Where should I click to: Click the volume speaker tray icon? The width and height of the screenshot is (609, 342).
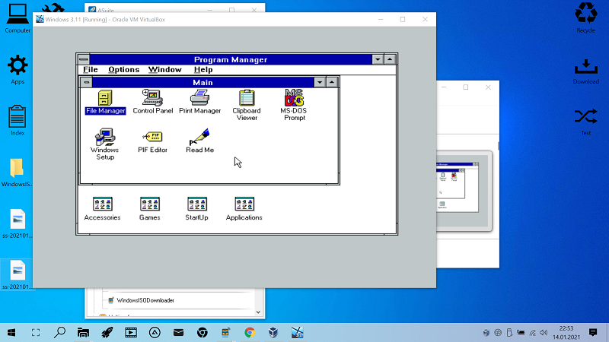coord(544,333)
